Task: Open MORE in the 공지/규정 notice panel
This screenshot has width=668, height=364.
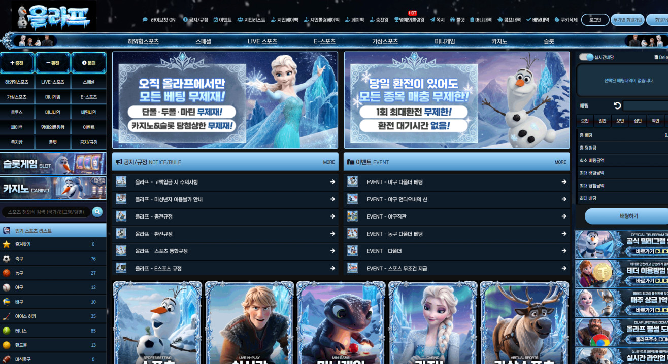Action: click(329, 162)
